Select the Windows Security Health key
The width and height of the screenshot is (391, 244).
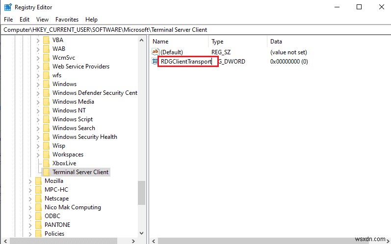[84, 137]
